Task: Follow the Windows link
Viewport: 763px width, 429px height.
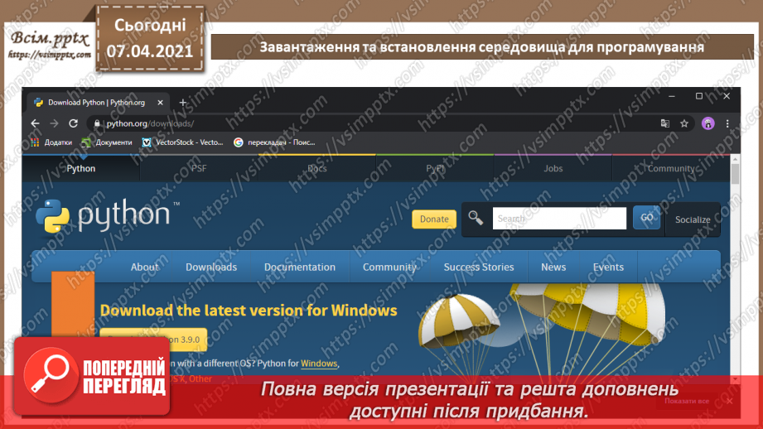Action: pyautogui.click(x=319, y=364)
